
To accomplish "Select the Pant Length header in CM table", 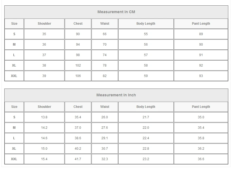I will 201,24.
